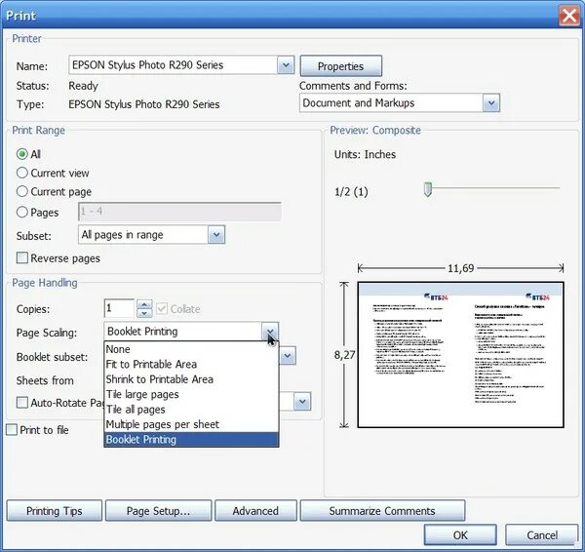The width and height of the screenshot is (585, 552).
Task: Toggle the Collate checkbox
Action: coord(162,308)
